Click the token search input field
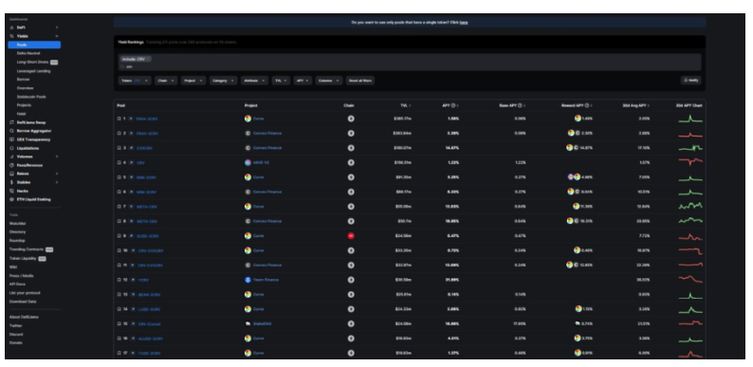The width and height of the screenshot is (753, 367). click(410, 66)
